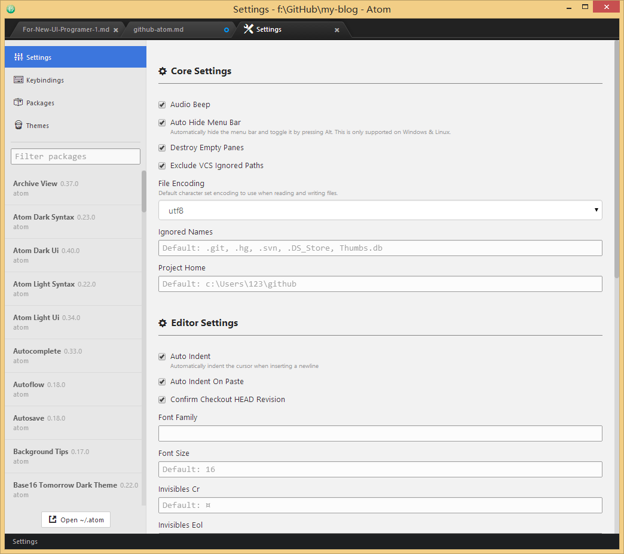The image size is (624, 554).
Task: Click the Font Size input field
Action: (x=380, y=469)
